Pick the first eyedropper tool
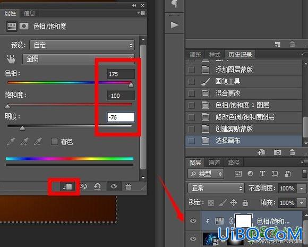Viewport: 308px width, 247px height. (11, 141)
